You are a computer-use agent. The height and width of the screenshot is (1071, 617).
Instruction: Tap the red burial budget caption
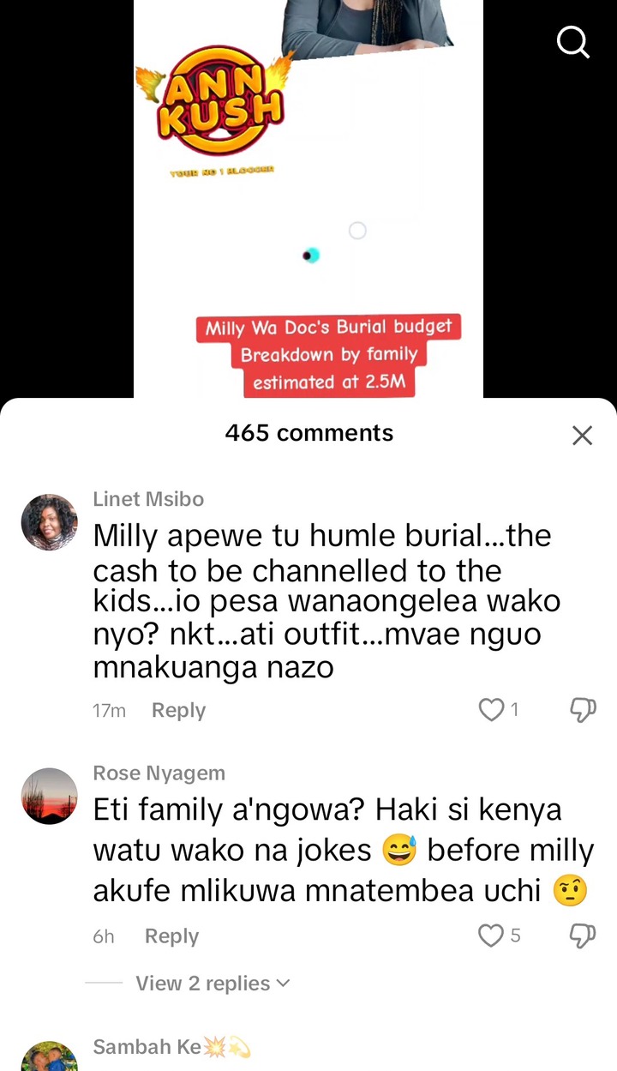tap(328, 355)
